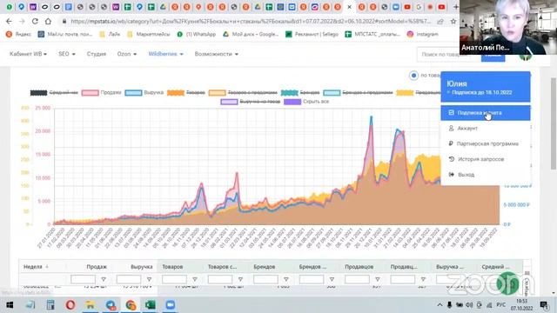Open the Яндекс bookmark
The width and height of the screenshot is (557, 313).
18,34
